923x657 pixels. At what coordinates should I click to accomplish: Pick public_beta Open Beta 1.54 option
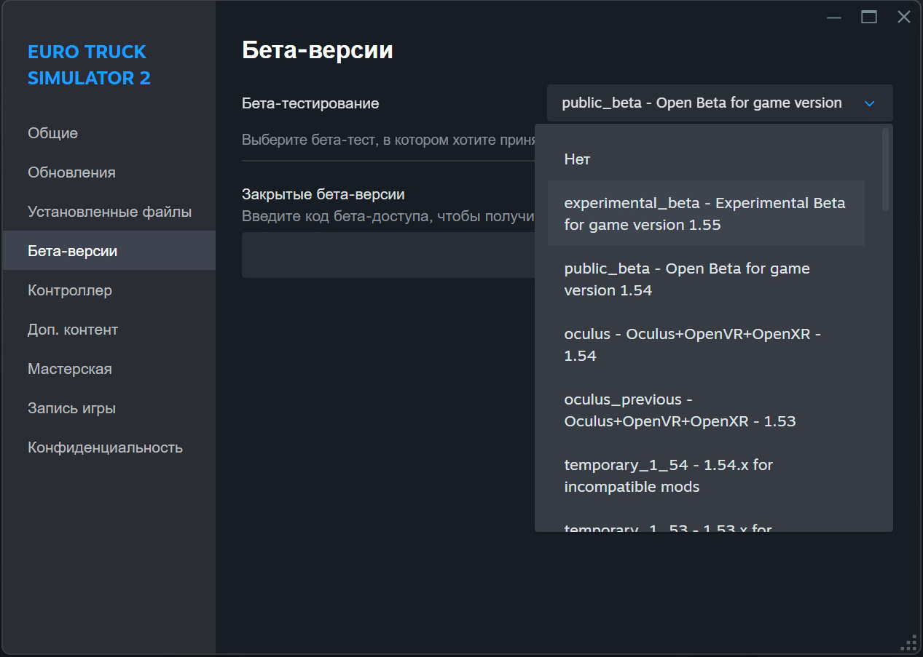pos(706,279)
